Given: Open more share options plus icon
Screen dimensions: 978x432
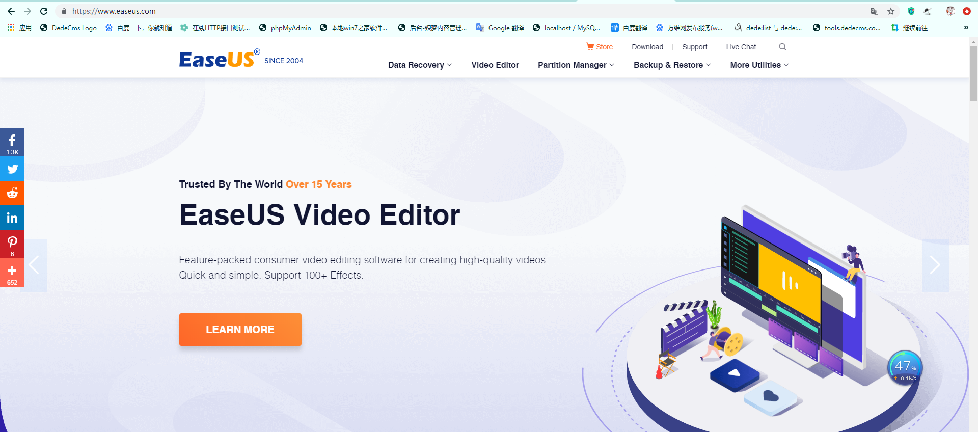Looking at the screenshot, I should pyautogui.click(x=12, y=273).
